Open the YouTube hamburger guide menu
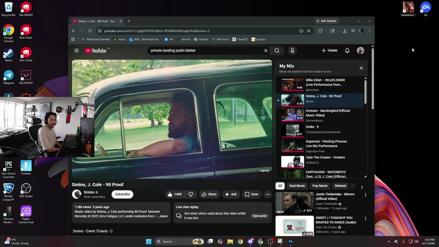Screen dimensions: 439x247 point(76,50)
